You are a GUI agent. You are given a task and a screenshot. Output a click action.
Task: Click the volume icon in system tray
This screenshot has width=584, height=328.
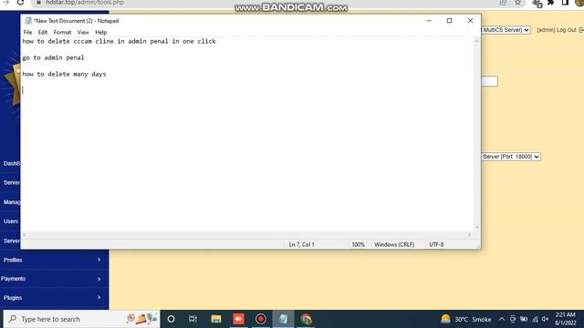tap(546, 319)
